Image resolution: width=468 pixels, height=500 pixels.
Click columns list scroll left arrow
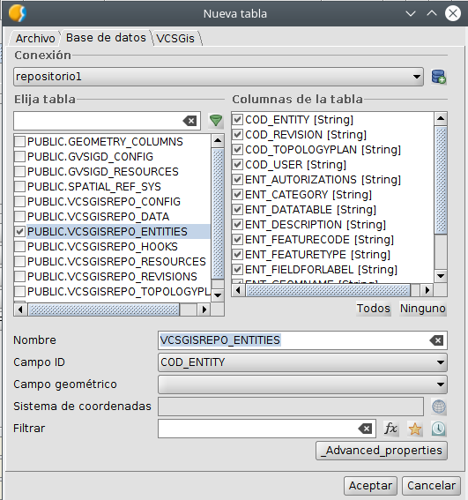(238, 290)
